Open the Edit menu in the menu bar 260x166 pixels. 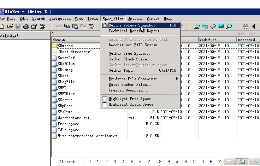[x=24, y=19]
